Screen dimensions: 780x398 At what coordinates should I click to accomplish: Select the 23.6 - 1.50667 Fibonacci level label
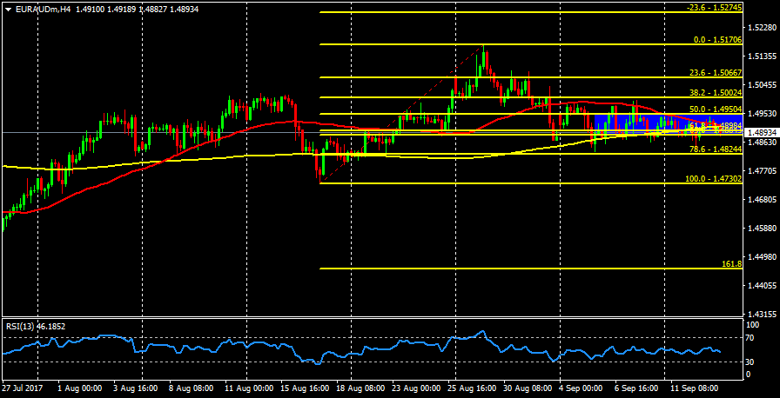[714, 73]
